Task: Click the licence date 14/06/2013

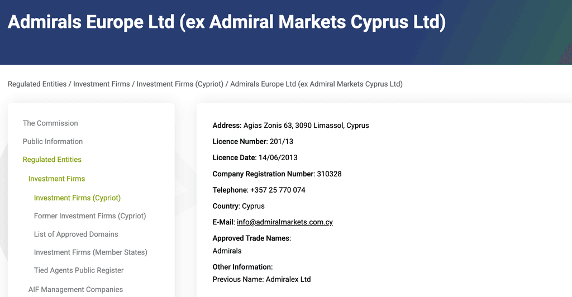Action: point(278,158)
